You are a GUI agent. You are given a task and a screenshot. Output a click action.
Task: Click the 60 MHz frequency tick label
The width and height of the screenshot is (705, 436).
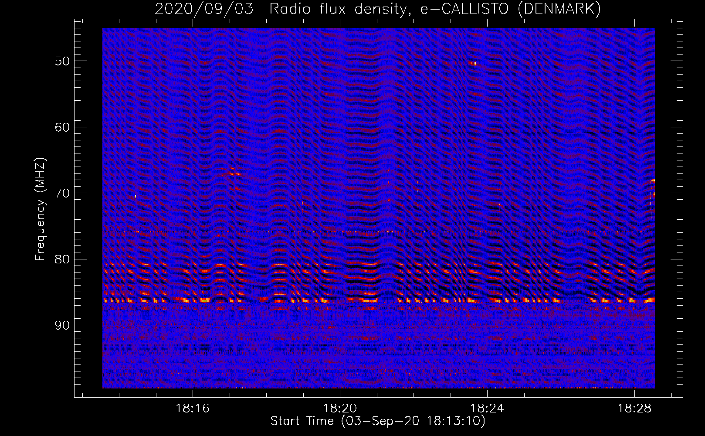(62, 127)
